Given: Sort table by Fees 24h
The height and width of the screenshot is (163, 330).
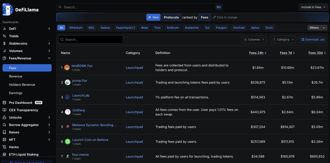Looking at the screenshot, I should click(258, 53).
